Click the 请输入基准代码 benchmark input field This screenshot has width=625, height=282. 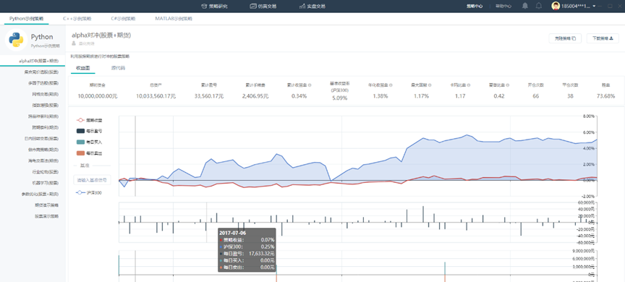point(93,180)
